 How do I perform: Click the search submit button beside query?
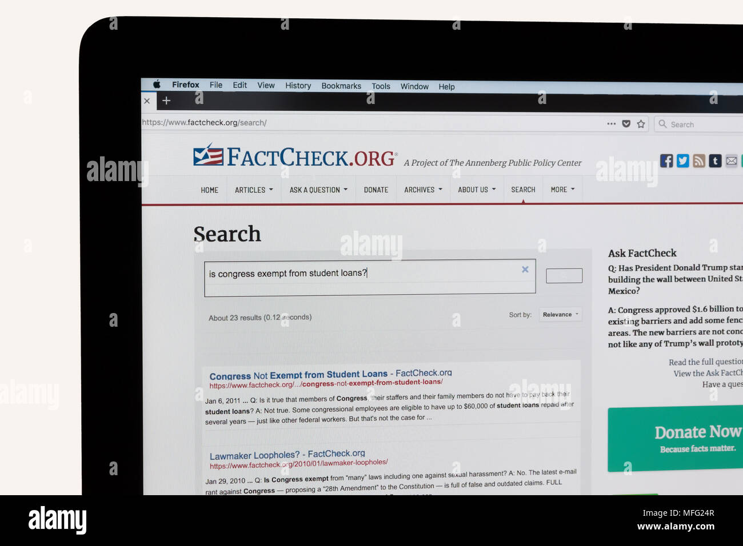click(x=564, y=276)
